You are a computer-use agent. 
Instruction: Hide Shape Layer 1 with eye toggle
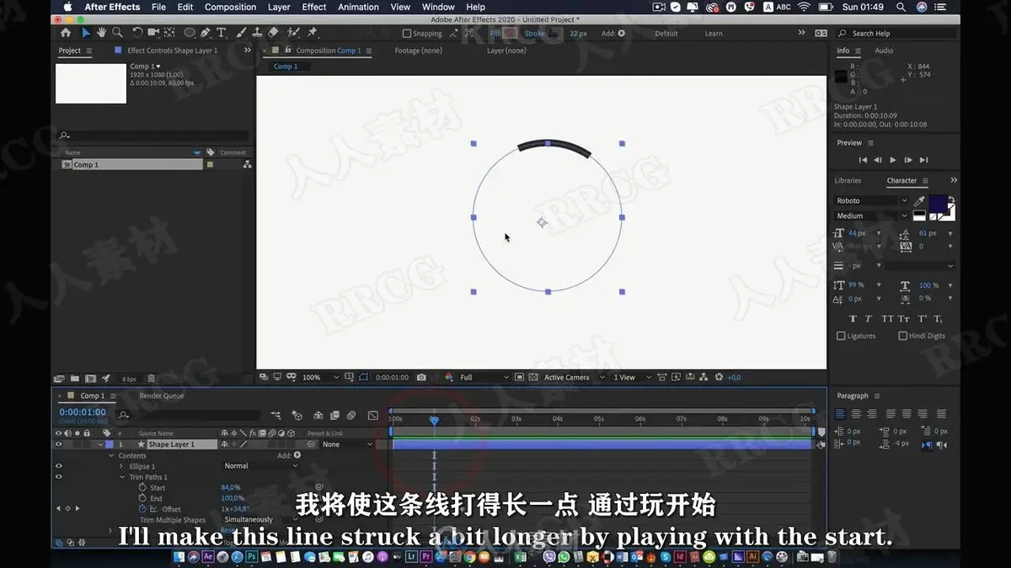click(x=58, y=444)
